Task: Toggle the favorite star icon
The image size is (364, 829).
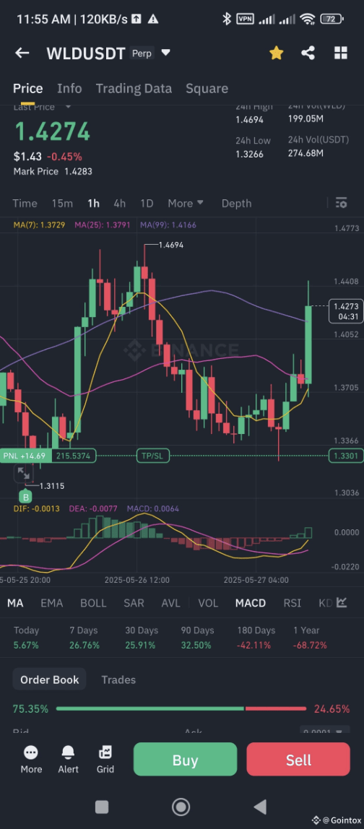Action: [x=276, y=53]
